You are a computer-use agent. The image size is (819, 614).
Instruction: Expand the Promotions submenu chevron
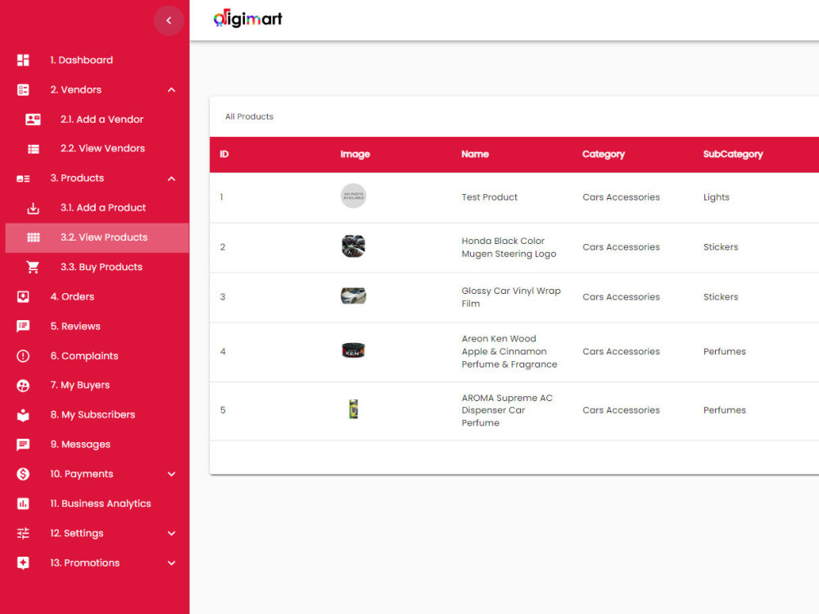point(171,563)
